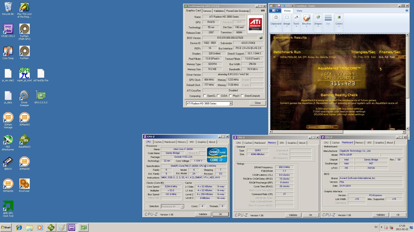Click the Save icon in Paint title bar
Image resolution: width=414 pixels, height=232 pixels.
click(x=279, y=6)
